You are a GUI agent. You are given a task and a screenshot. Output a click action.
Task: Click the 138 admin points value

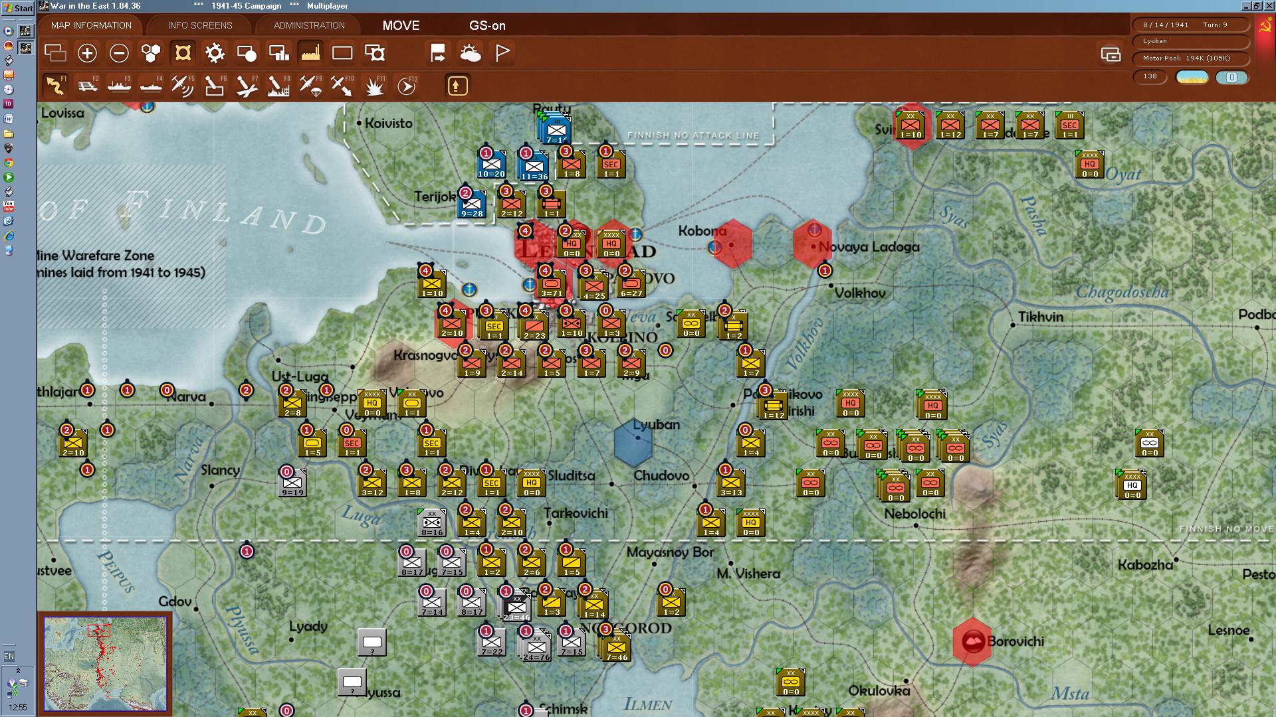tap(1150, 76)
